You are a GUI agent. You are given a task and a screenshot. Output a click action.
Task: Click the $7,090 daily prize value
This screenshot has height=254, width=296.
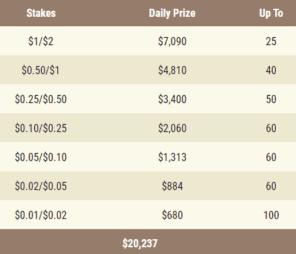tap(172, 41)
